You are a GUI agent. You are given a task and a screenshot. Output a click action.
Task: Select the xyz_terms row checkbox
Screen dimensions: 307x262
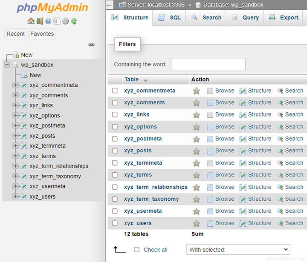[115, 175]
